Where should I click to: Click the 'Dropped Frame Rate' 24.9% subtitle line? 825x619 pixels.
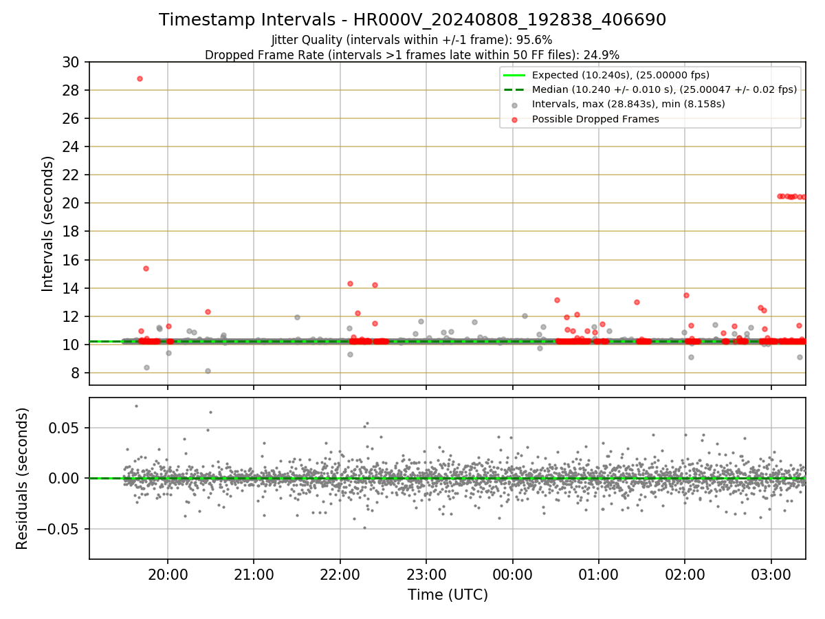(412, 54)
